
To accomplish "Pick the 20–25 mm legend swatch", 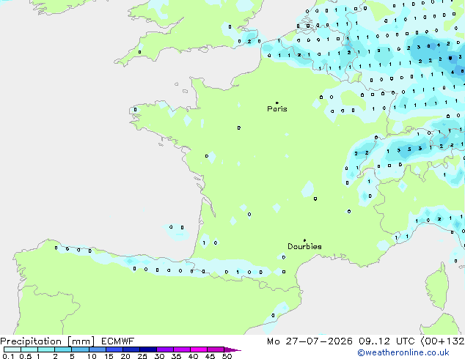I will tap(131, 349).
